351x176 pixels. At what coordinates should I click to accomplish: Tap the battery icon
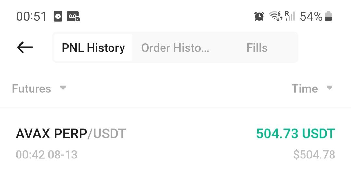coord(329,16)
